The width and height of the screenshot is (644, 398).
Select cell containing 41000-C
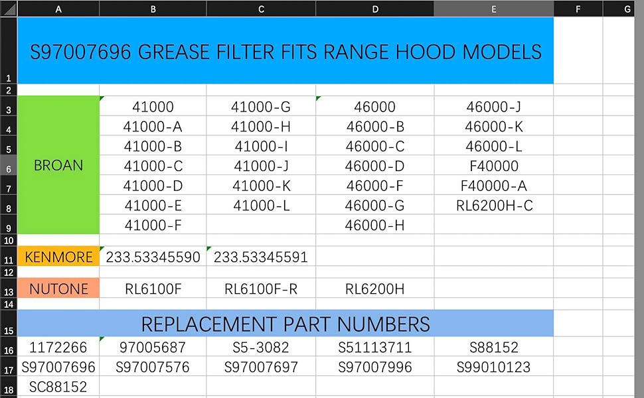153,165
